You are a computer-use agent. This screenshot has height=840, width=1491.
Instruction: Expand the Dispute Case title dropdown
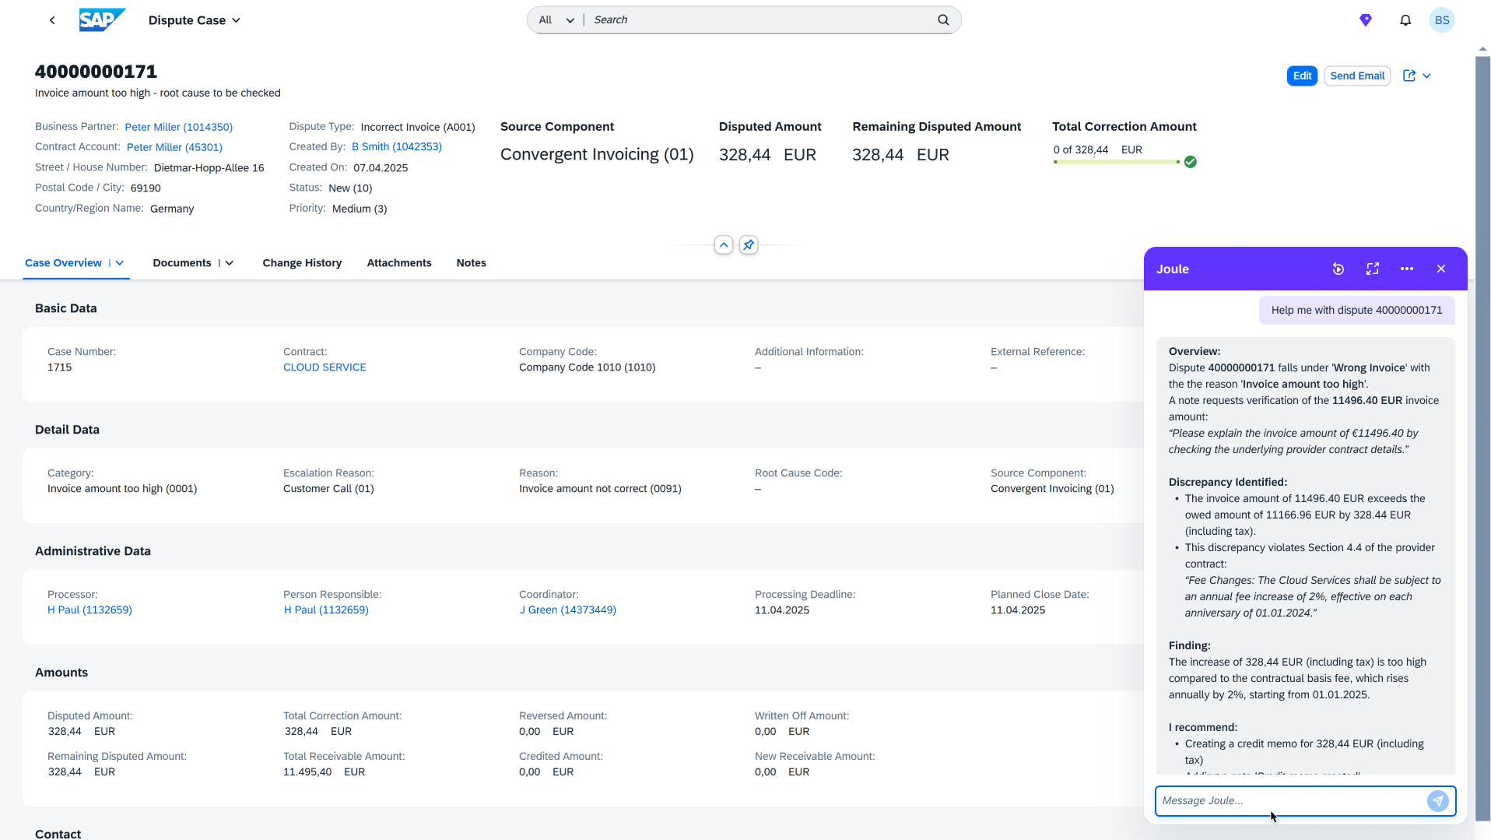[x=236, y=20]
